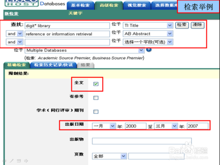Uncheck the 全文 full text checkbox

point(96,84)
